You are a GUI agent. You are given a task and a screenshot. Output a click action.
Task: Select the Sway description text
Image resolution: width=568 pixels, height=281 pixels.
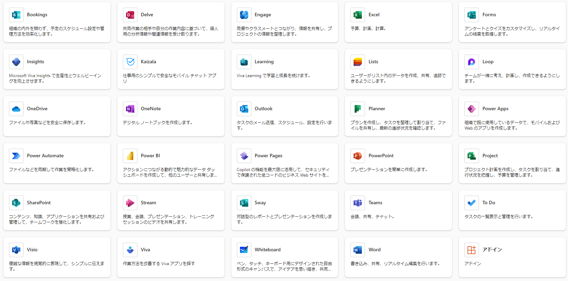click(x=285, y=219)
